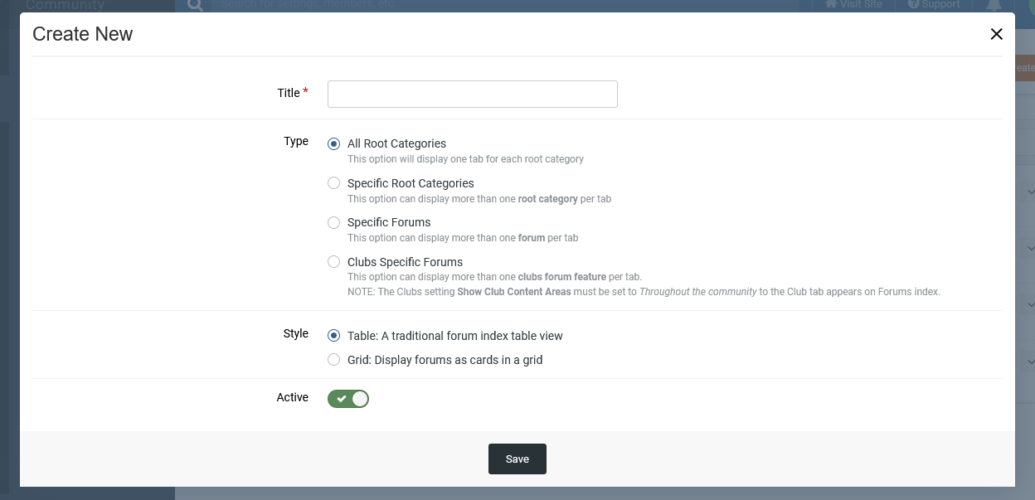Choose Specific Root Categories type
Viewport: 1035px width, 500px height.
[333, 183]
